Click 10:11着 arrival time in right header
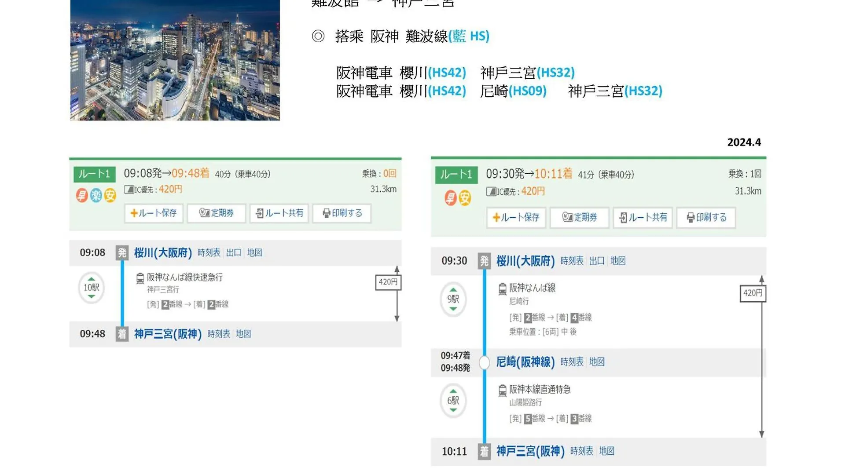Screen dimensions: 845x475 [x=553, y=174]
